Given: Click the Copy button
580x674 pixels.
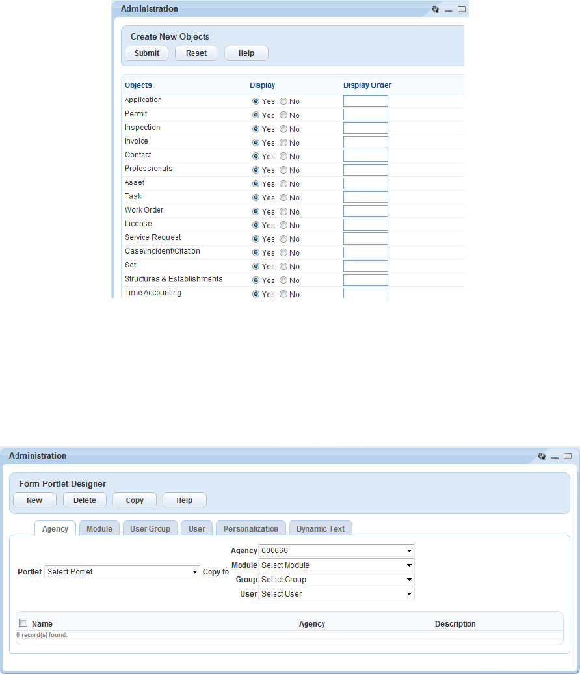Looking at the screenshot, I should point(135,500).
